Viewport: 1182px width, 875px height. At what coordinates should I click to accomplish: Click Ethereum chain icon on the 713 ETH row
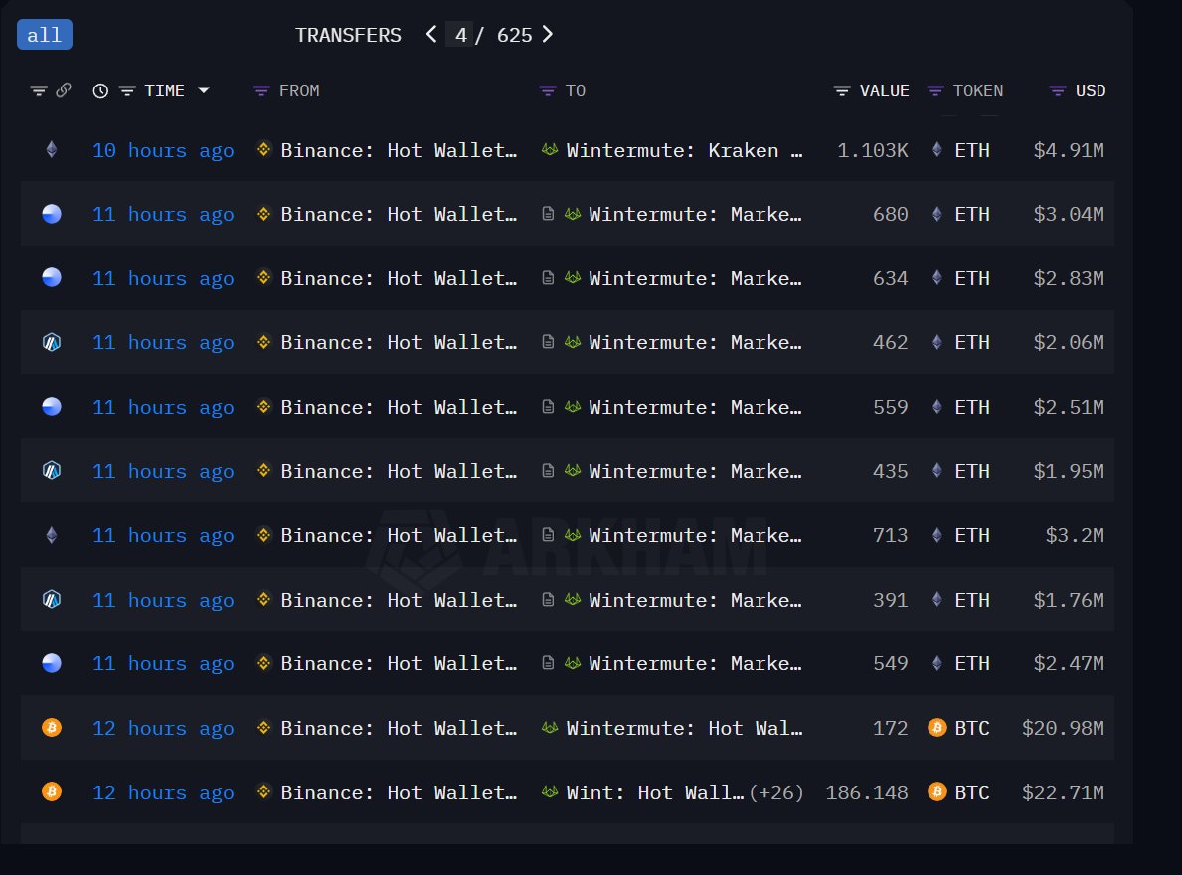[52, 535]
